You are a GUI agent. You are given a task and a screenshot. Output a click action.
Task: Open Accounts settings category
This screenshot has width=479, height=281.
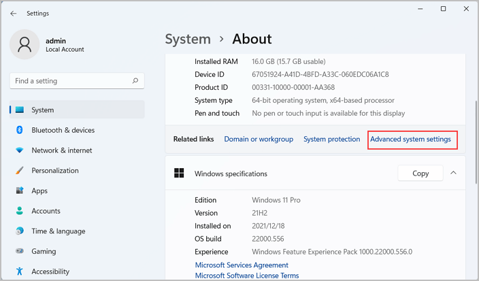point(46,211)
